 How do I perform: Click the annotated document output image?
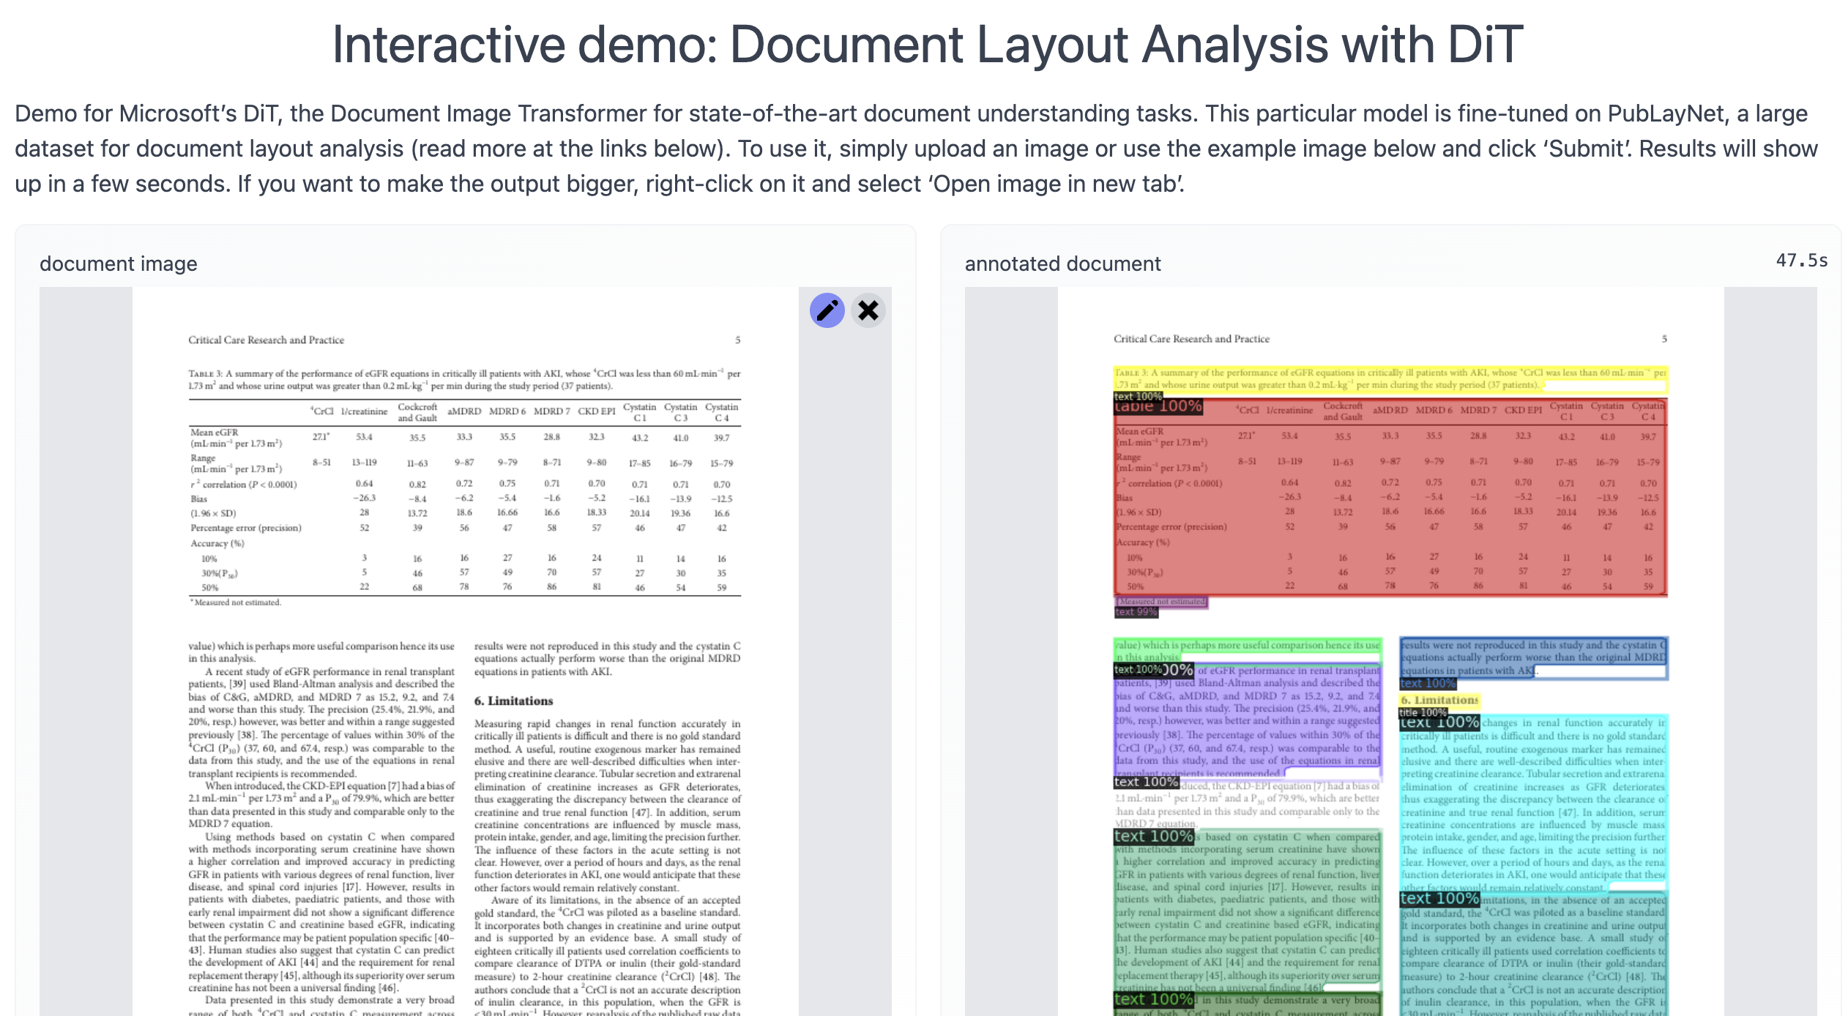1390,651
